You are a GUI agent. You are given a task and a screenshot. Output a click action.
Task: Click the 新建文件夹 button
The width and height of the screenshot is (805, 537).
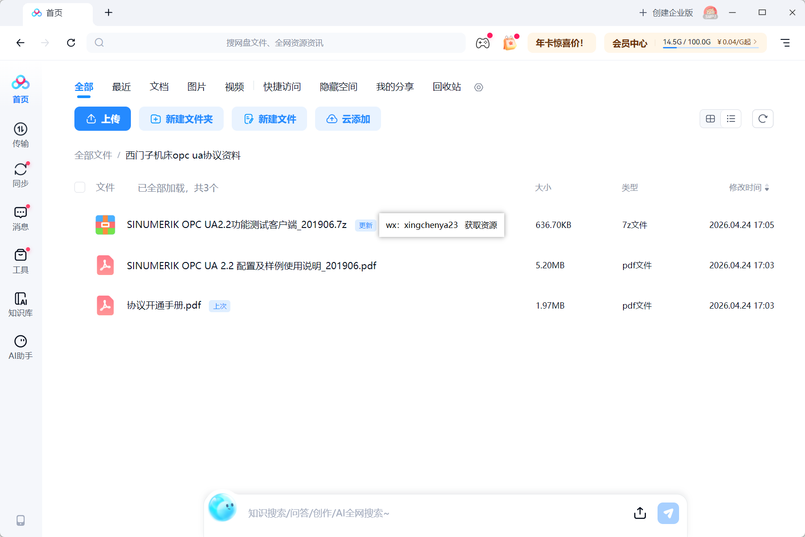pos(181,119)
